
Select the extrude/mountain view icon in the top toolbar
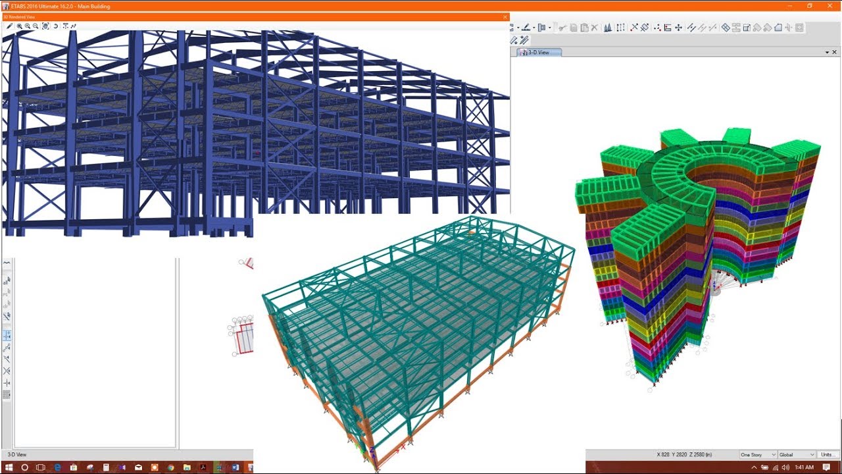pyautogui.click(x=607, y=26)
